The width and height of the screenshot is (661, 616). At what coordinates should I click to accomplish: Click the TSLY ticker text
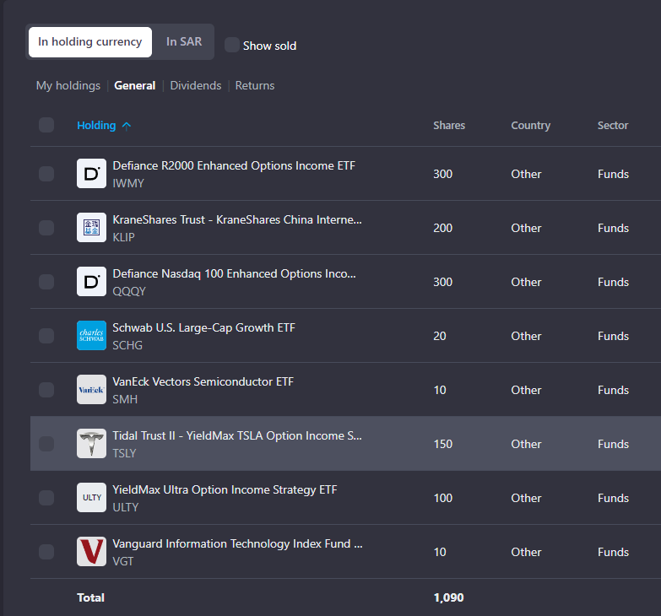pyautogui.click(x=124, y=453)
